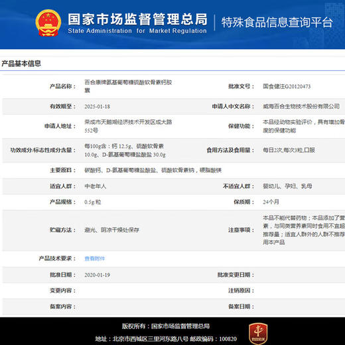
Task: Select applicant name 威海百合生物技术股份有限公司
Action: [301, 106]
